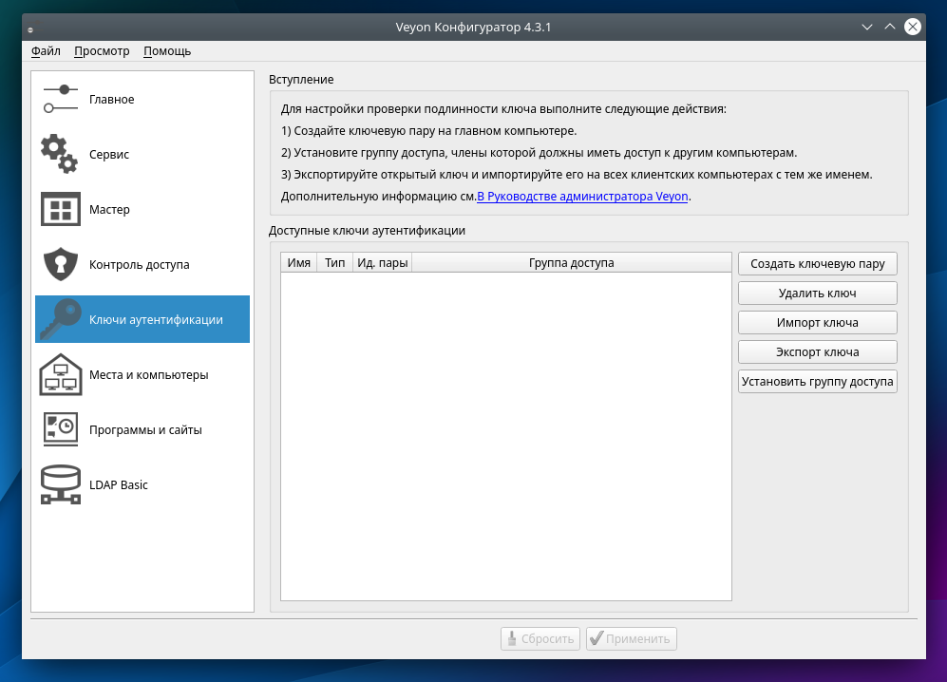Click the Ключи аутентификации key icon

coord(61,319)
